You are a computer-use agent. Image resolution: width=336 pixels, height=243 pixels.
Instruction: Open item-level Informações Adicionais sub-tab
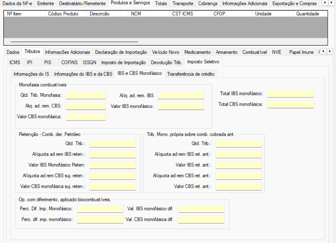[67, 52]
